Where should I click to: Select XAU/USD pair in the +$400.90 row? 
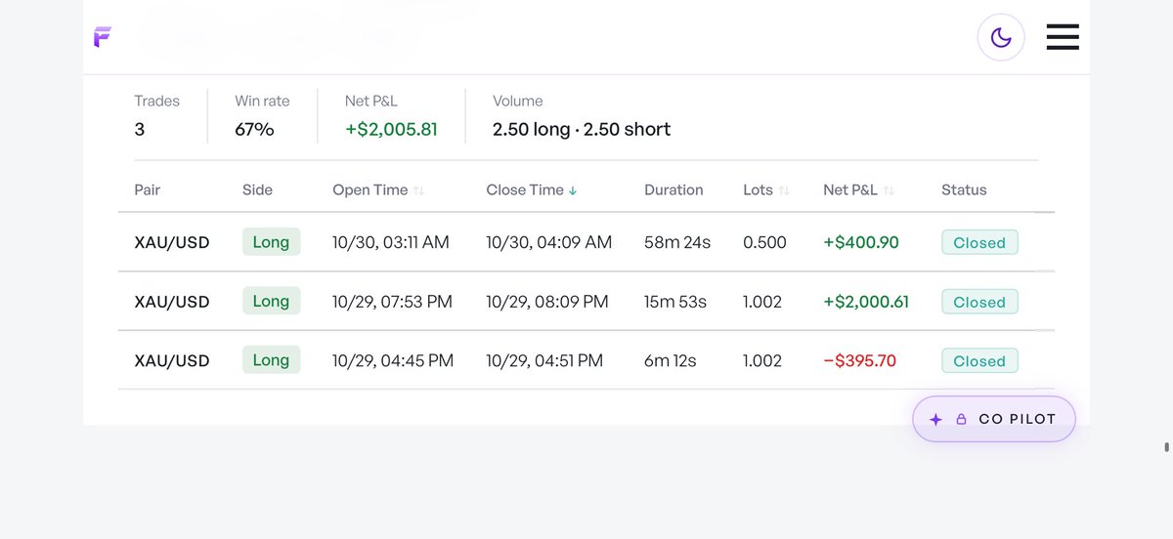pos(172,242)
